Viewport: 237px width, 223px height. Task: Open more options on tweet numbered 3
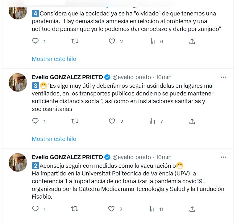224,77
